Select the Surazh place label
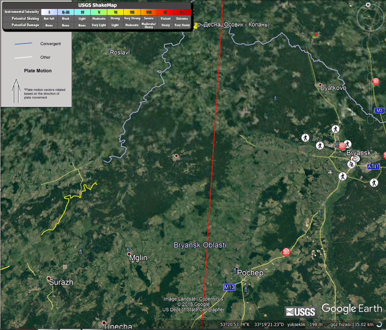Screen dimensions: 386x330 click(61, 282)
